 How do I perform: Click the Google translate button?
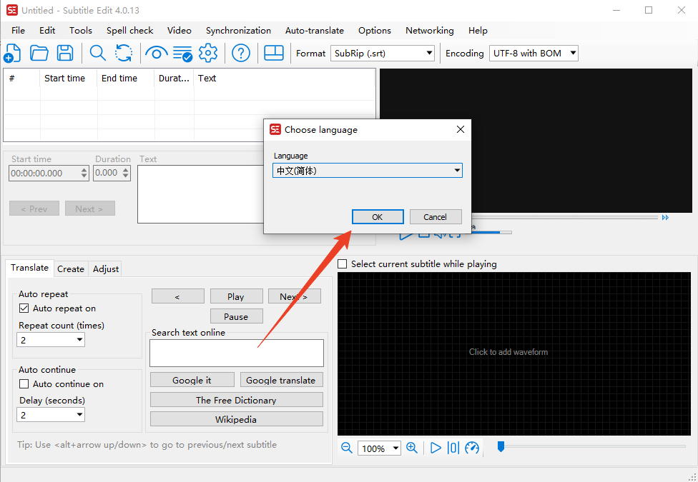coord(281,380)
